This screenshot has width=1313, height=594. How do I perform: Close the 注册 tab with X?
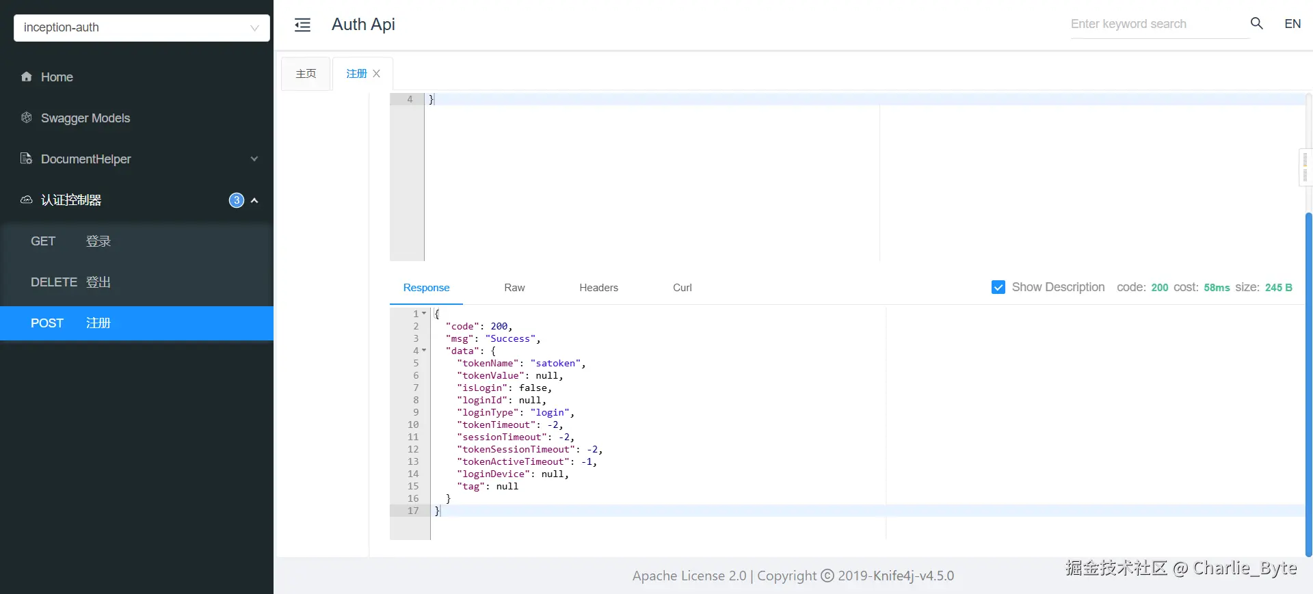coord(377,74)
